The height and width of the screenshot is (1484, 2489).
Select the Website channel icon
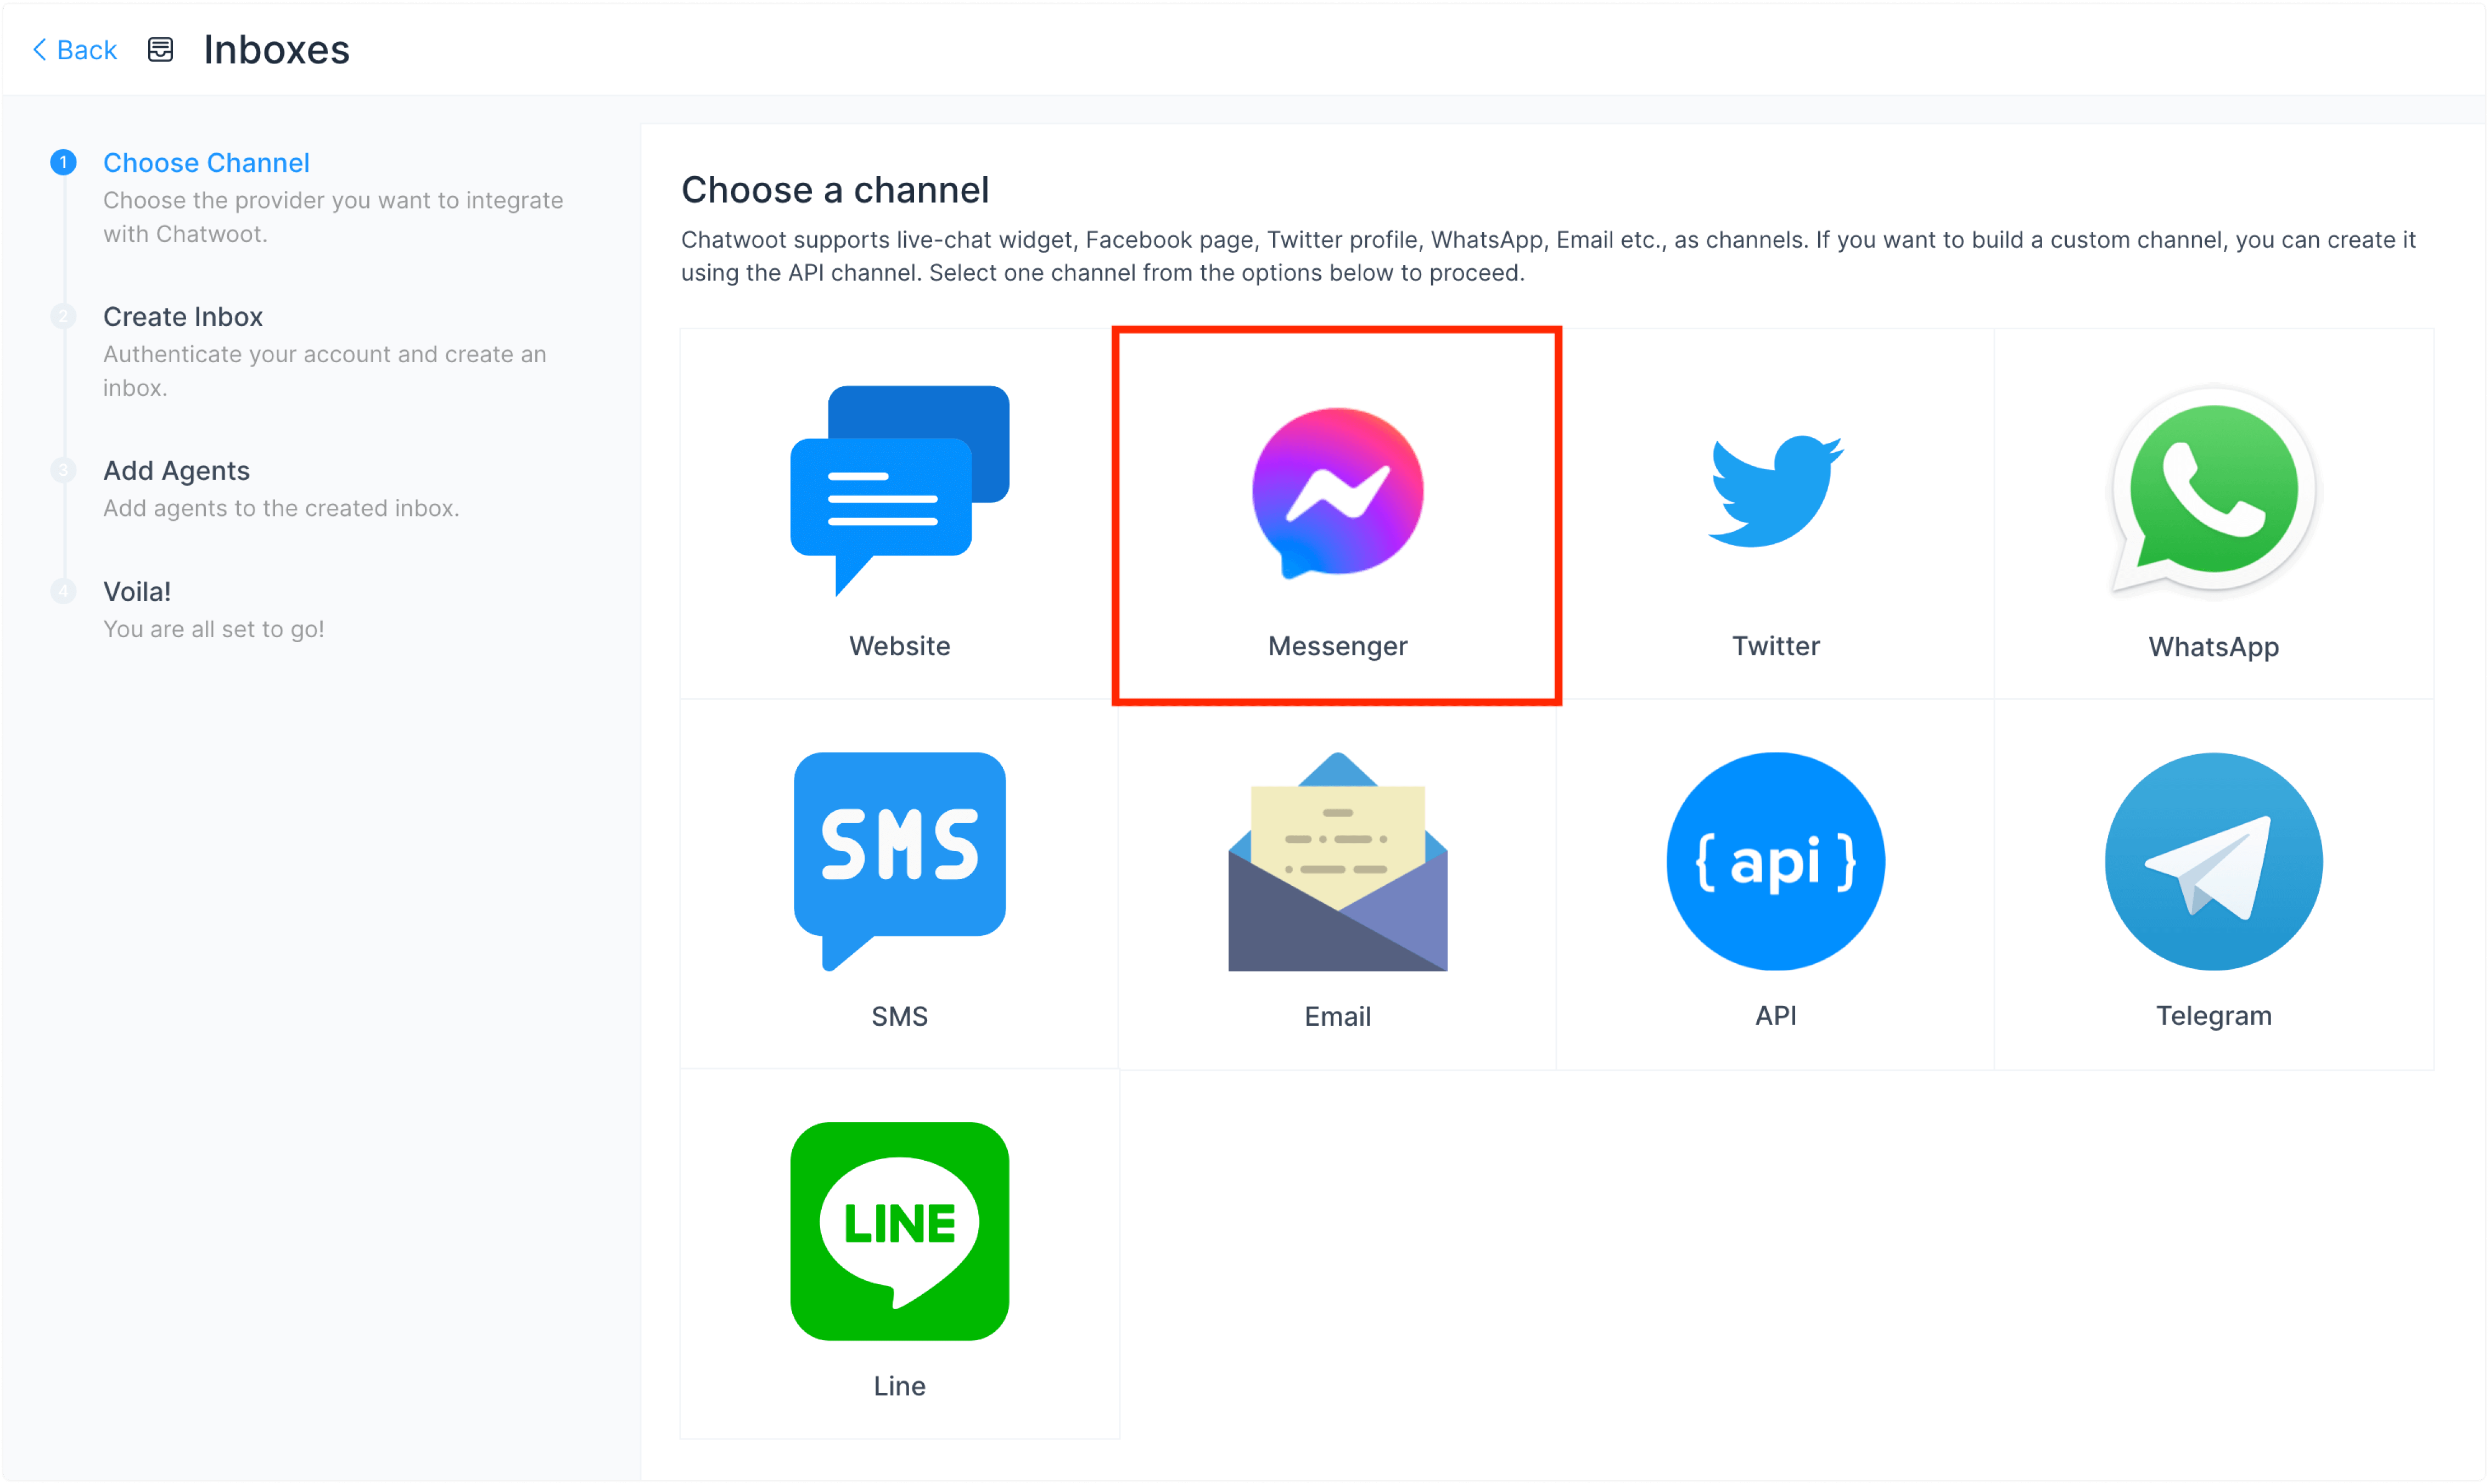pos(899,491)
